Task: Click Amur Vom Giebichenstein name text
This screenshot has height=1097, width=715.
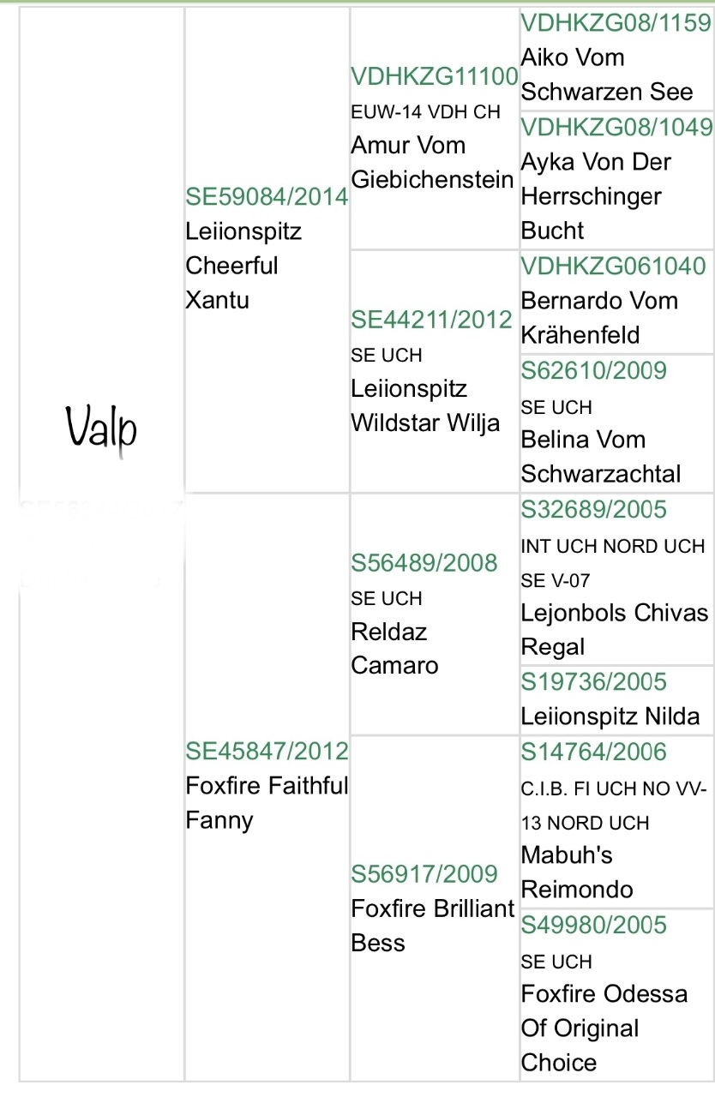Action: pos(432,163)
